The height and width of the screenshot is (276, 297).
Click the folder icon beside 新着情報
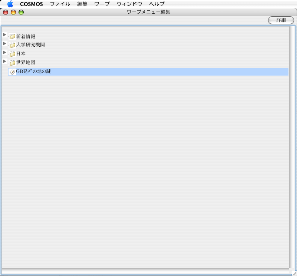[x=12, y=36]
